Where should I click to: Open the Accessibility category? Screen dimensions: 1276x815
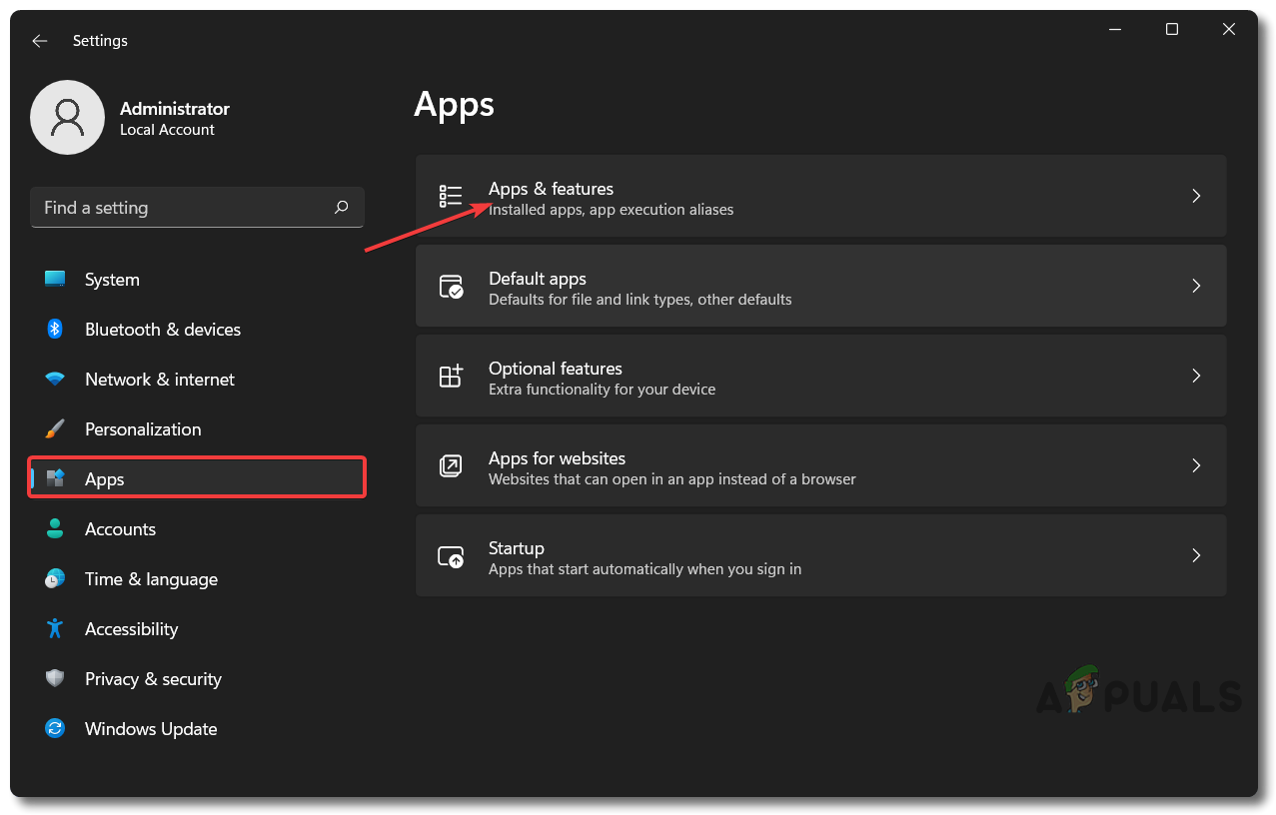coord(131,629)
